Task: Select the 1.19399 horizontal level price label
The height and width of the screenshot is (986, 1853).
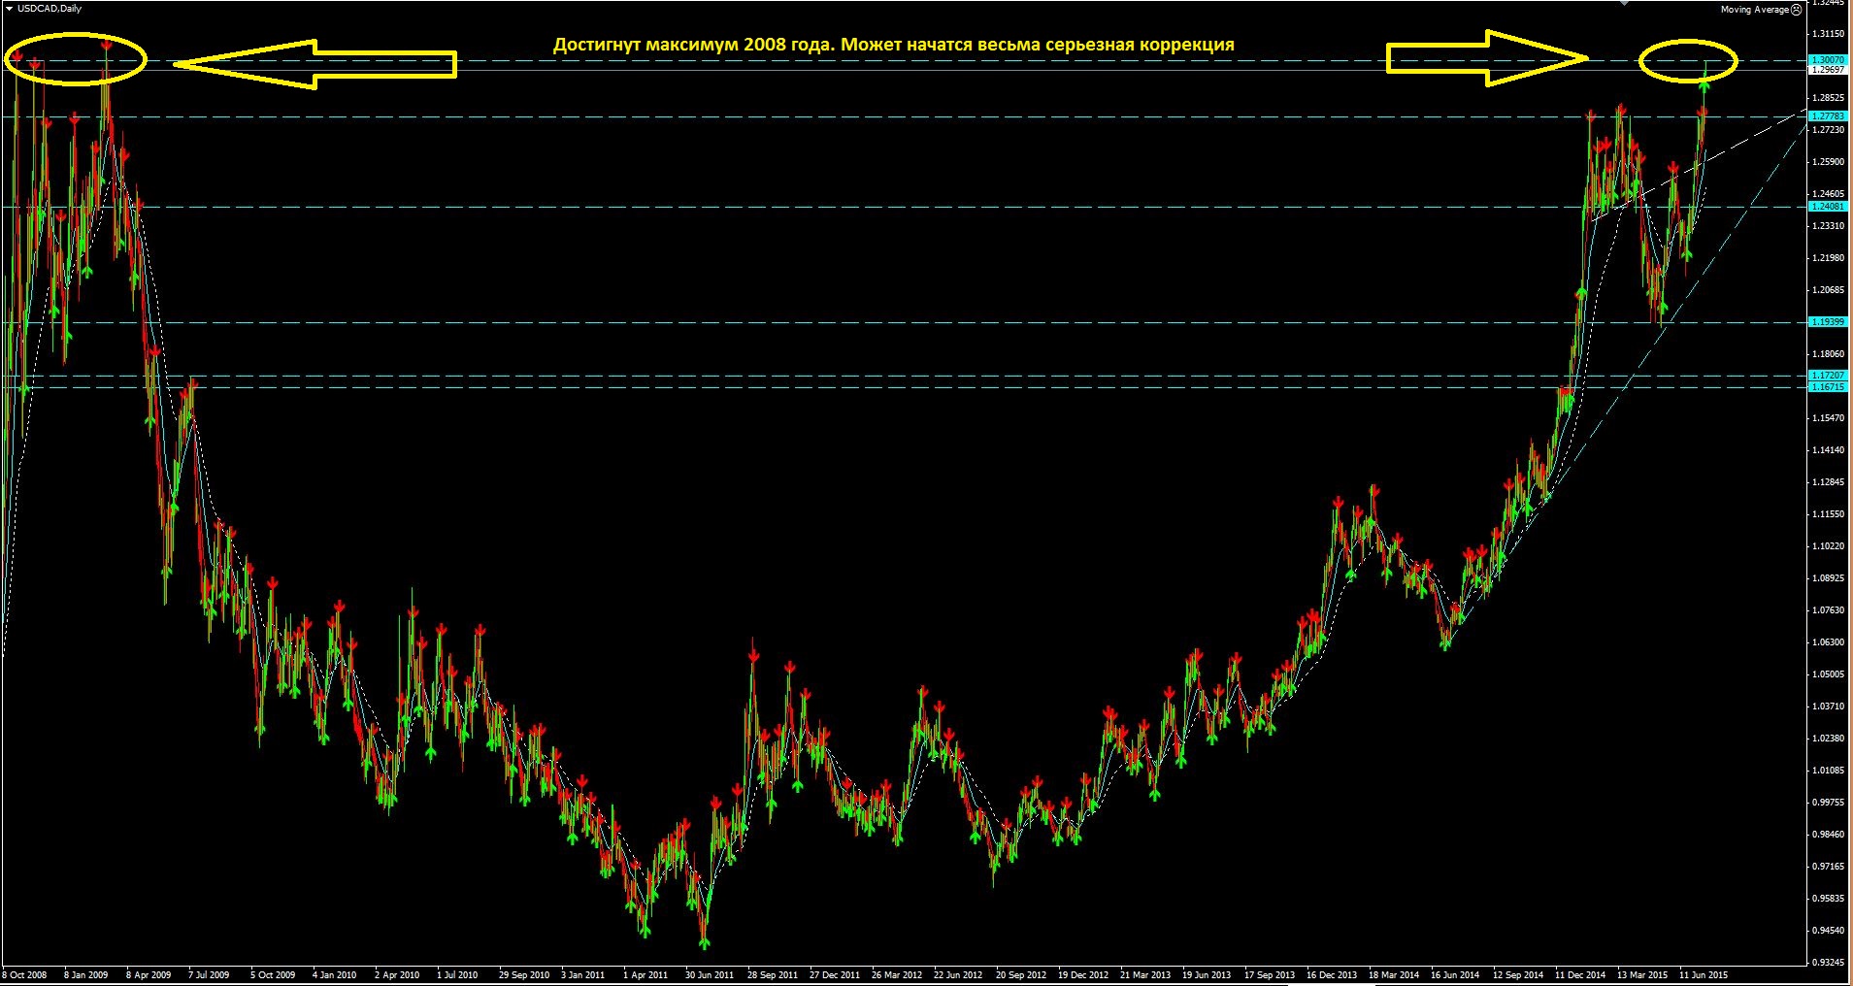Action: [x=1828, y=322]
